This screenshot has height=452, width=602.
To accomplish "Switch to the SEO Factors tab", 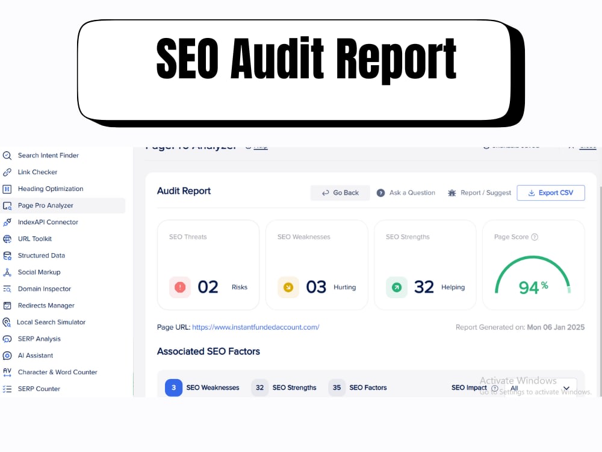I will (x=358, y=388).
